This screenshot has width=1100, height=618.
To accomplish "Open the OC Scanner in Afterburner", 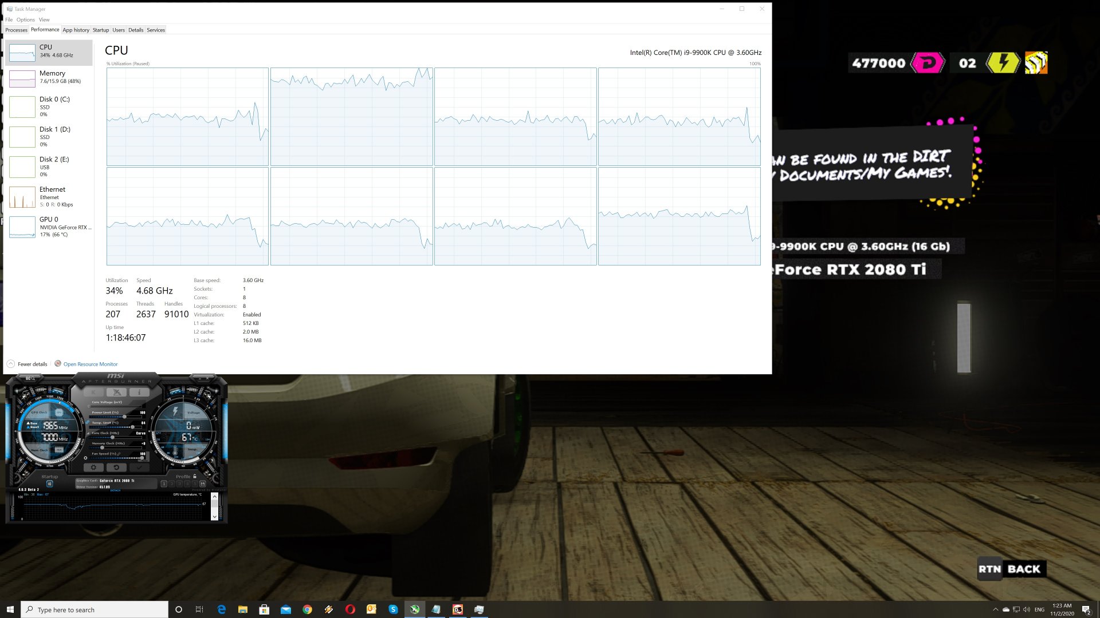I will point(30,378).
